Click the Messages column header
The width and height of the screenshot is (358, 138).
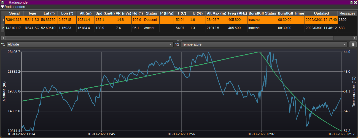[347, 13]
